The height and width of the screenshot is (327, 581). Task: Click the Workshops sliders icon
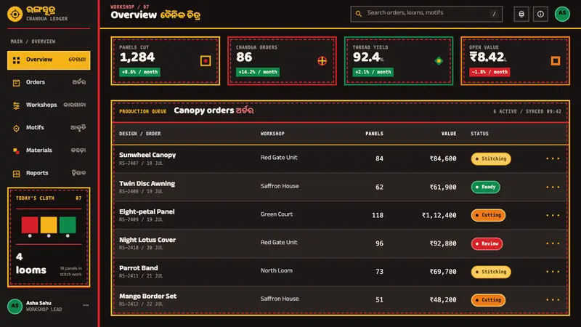point(16,105)
